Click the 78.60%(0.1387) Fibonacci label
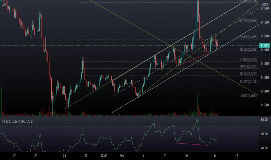Image resolution: width=271 pixels, height=160 pixels. pyautogui.click(x=248, y=50)
